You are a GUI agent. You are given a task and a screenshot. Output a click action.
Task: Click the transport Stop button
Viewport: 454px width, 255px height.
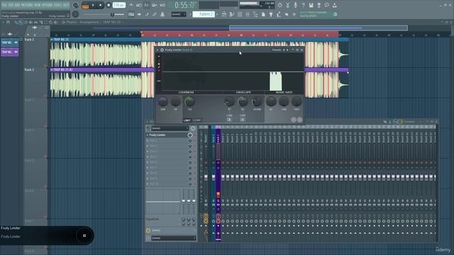coord(100,5)
